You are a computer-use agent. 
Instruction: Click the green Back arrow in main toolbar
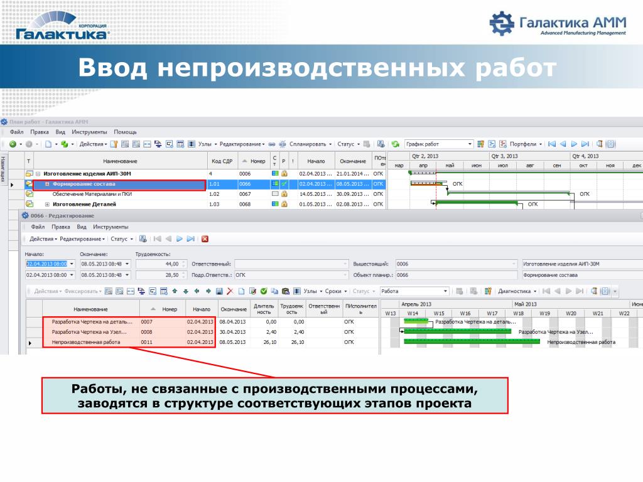coord(13,144)
